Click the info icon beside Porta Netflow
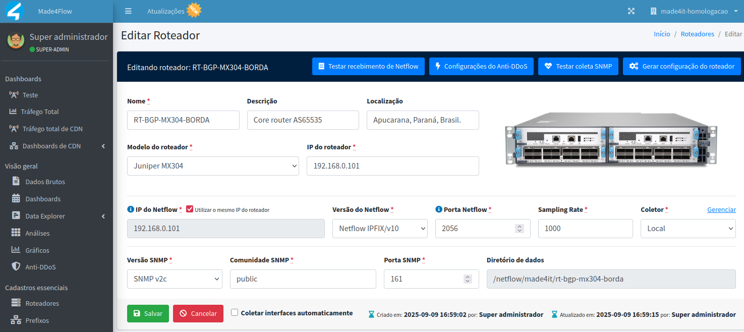This screenshot has width=744, height=332. point(438,209)
